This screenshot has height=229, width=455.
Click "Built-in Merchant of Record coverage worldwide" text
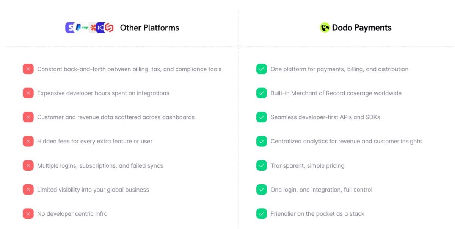336,93
